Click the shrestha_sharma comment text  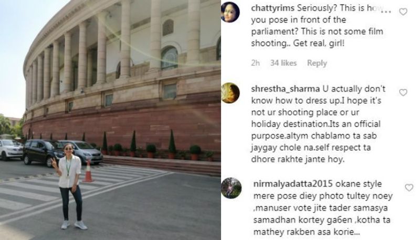coord(318,124)
